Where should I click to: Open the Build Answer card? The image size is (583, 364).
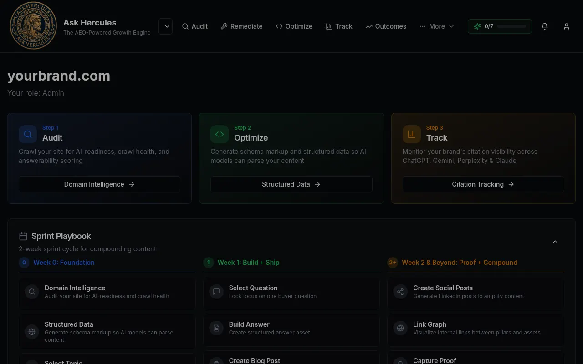[x=291, y=330]
